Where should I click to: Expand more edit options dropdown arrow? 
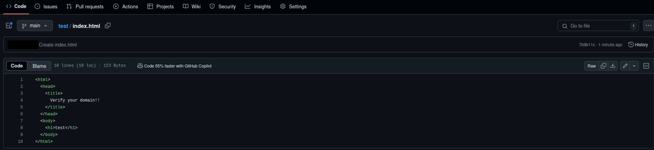[634, 66]
